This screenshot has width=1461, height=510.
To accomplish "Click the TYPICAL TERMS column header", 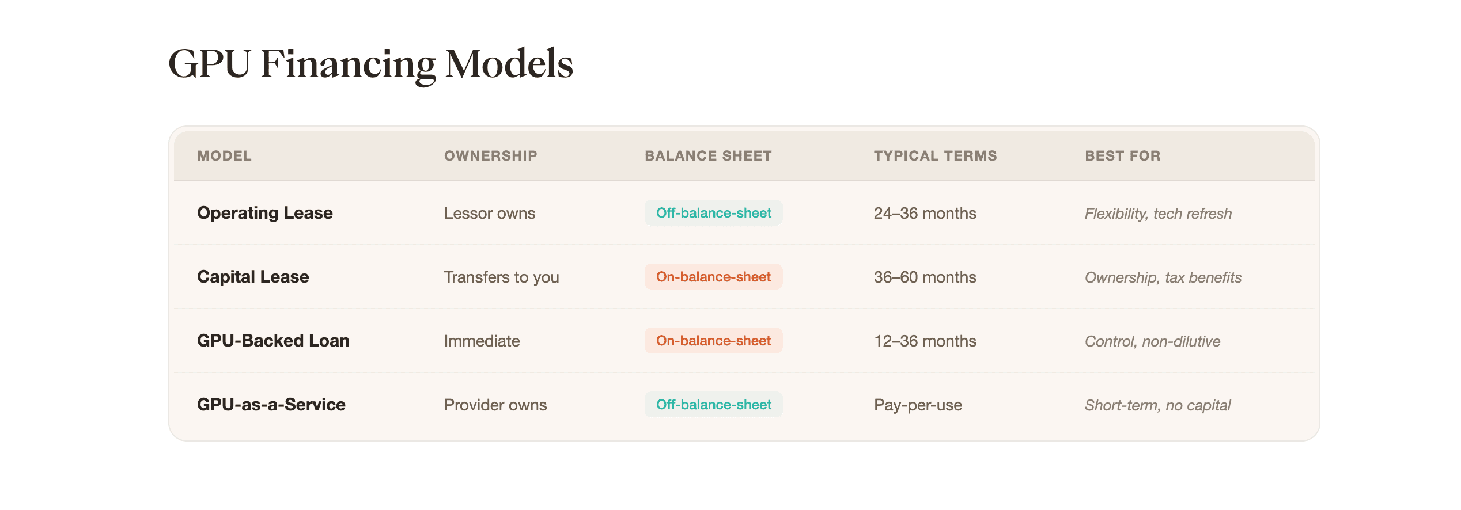I will (935, 156).
